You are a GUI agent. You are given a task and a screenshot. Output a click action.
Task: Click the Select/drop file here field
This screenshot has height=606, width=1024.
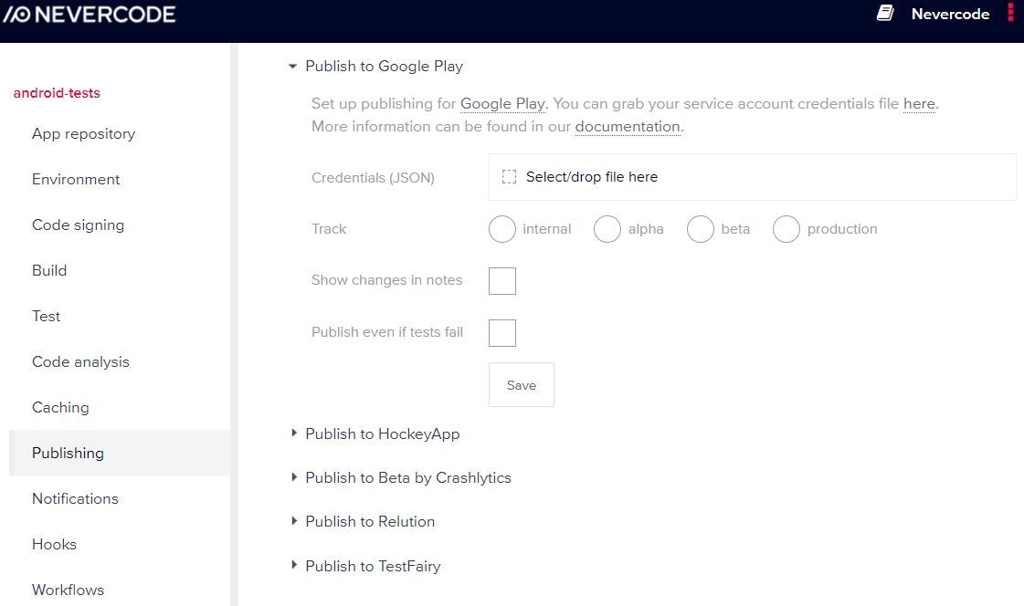point(753,177)
